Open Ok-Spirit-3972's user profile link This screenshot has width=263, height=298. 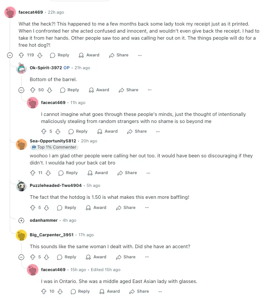tap(46, 67)
